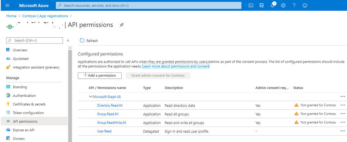347x142 pixels.
Task: Open portal settings gear
Action: (283, 5)
